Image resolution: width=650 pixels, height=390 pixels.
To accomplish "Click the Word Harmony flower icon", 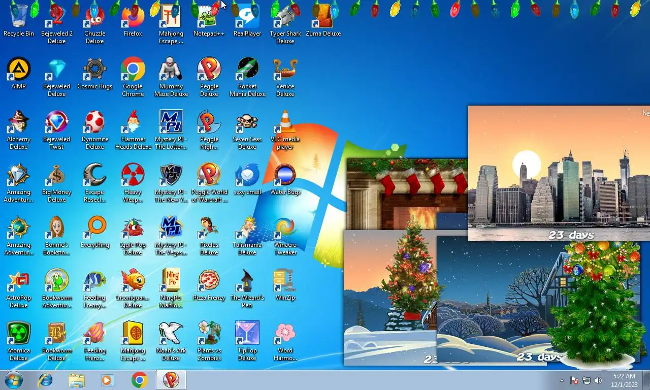I will [x=285, y=341].
